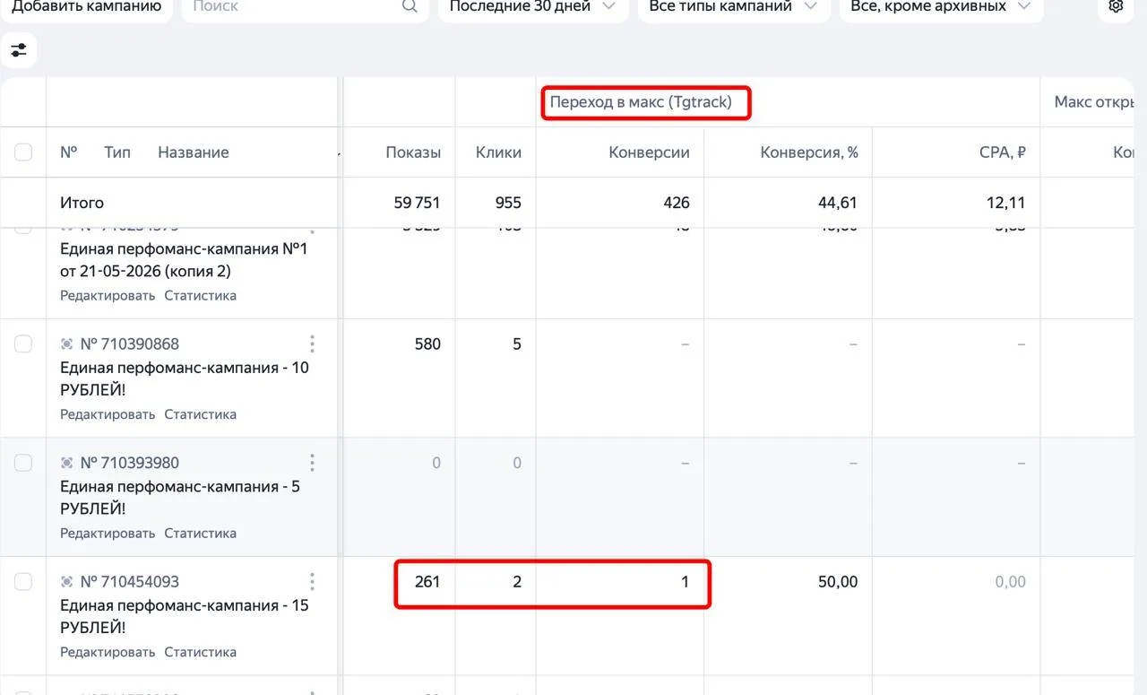Click impressions value '261'

coord(427,581)
